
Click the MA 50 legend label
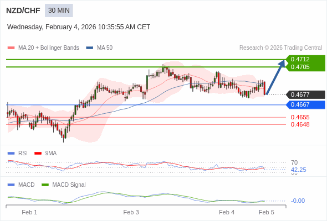pyautogui.click(x=105, y=48)
